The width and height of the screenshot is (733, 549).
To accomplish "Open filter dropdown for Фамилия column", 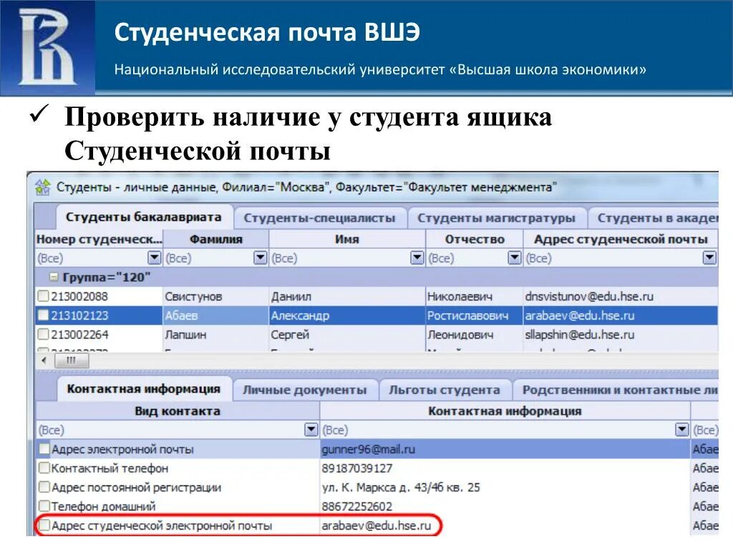I will [x=261, y=257].
